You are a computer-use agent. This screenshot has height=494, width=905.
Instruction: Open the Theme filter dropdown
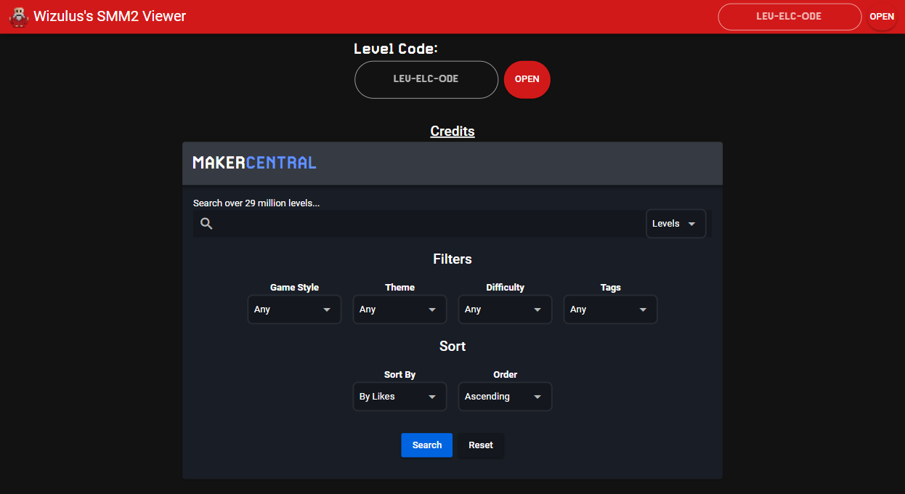(399, 309)
